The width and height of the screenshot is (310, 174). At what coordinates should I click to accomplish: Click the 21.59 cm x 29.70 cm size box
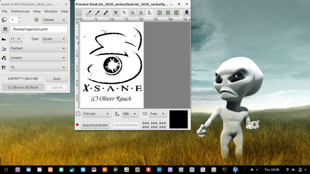tap(23, 87)
